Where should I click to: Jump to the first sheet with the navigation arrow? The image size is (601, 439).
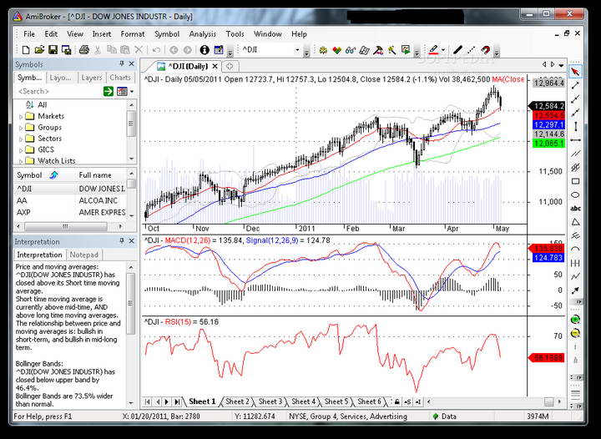click(148, 401)
